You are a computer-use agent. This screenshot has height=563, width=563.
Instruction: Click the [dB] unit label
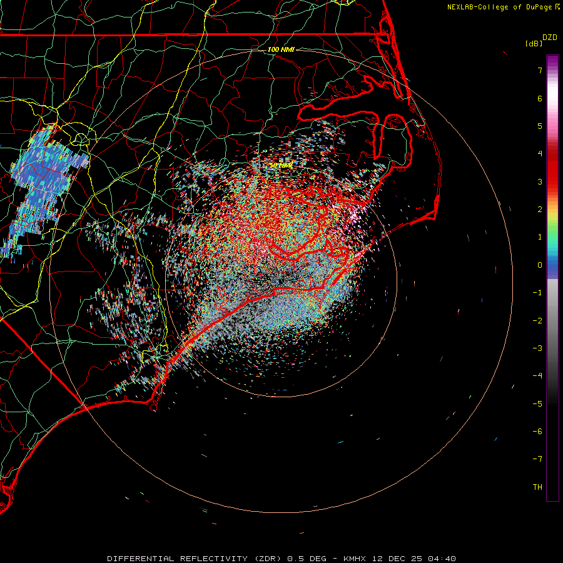click(534, 43)
